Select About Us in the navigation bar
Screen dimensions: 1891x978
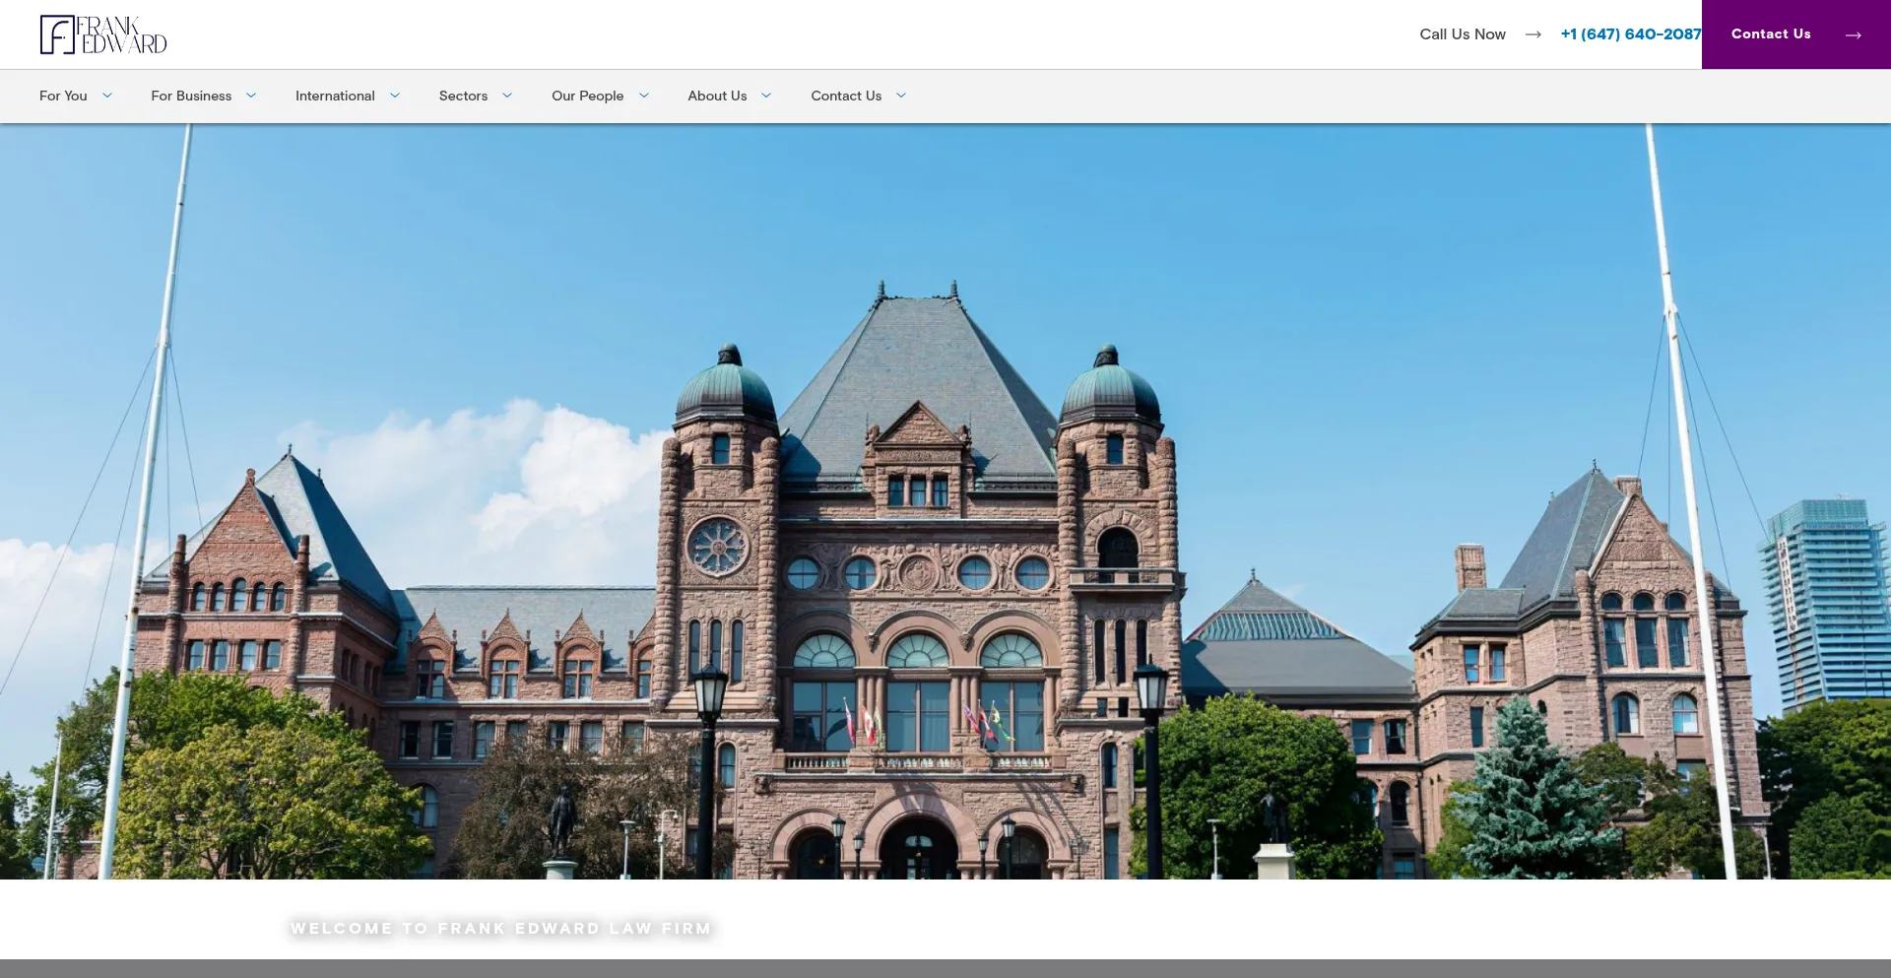(x=717, y=96)
